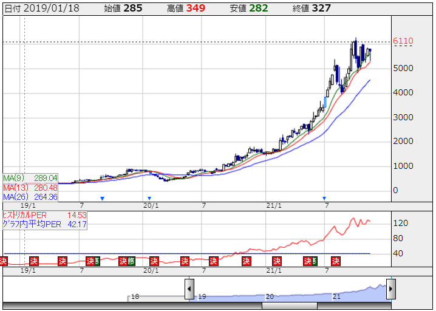This screenshot has width=436, height=311.
Task: Click the year 21 label in the overview strip
Action: click(x=336, y=296)
